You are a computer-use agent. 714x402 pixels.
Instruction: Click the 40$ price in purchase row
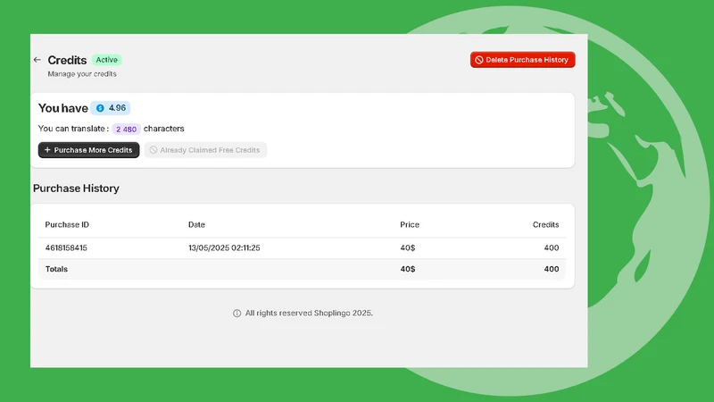[x=408, y=248]
